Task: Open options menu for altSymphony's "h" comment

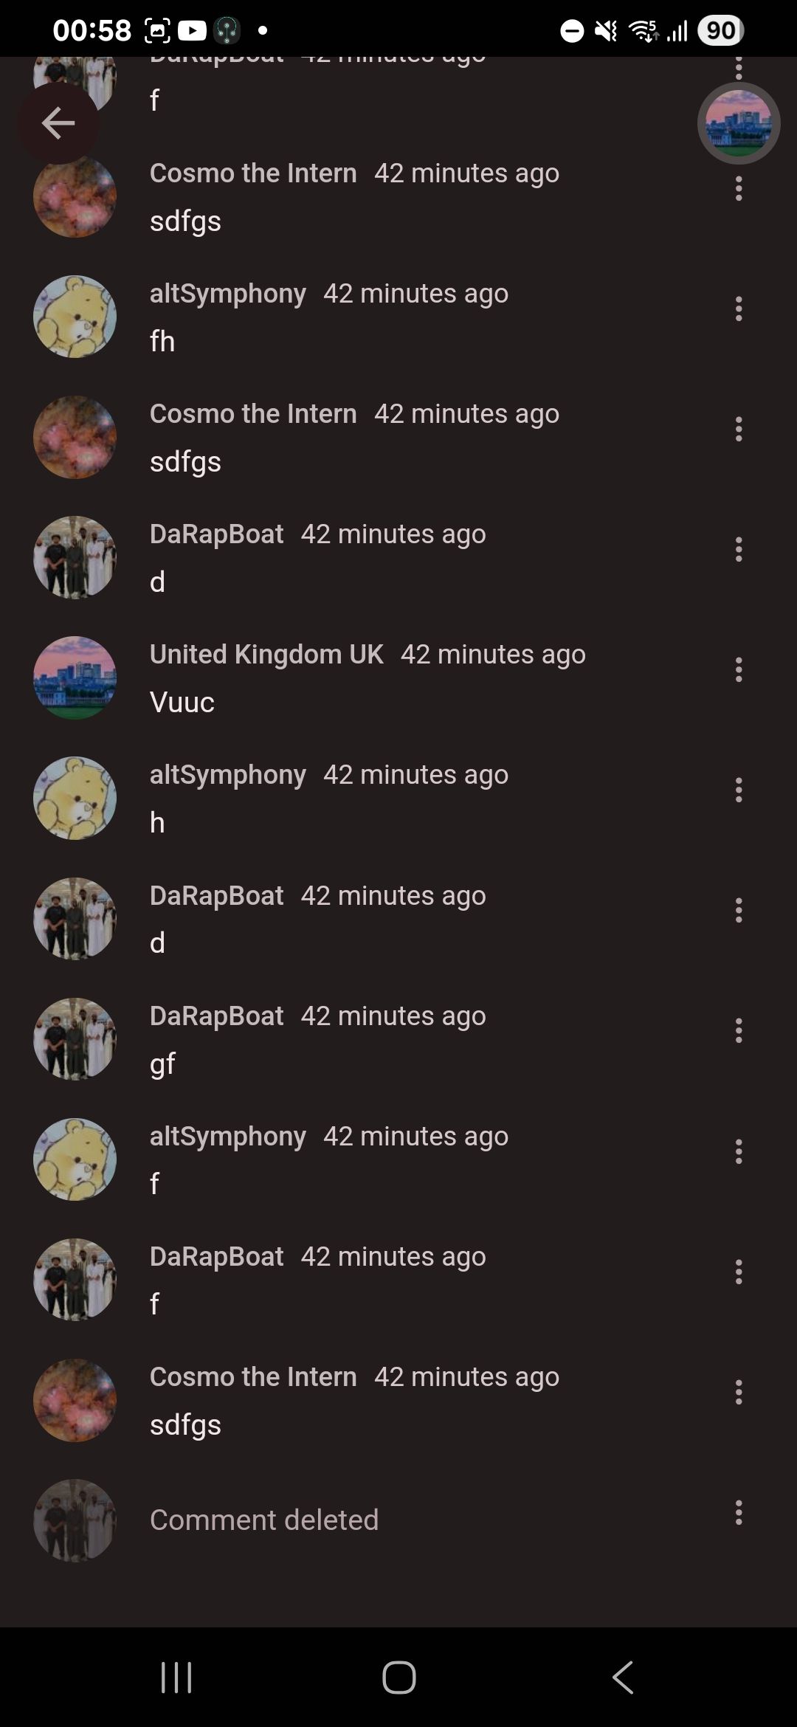Action: pyautogui.click(x=739, y=790)
